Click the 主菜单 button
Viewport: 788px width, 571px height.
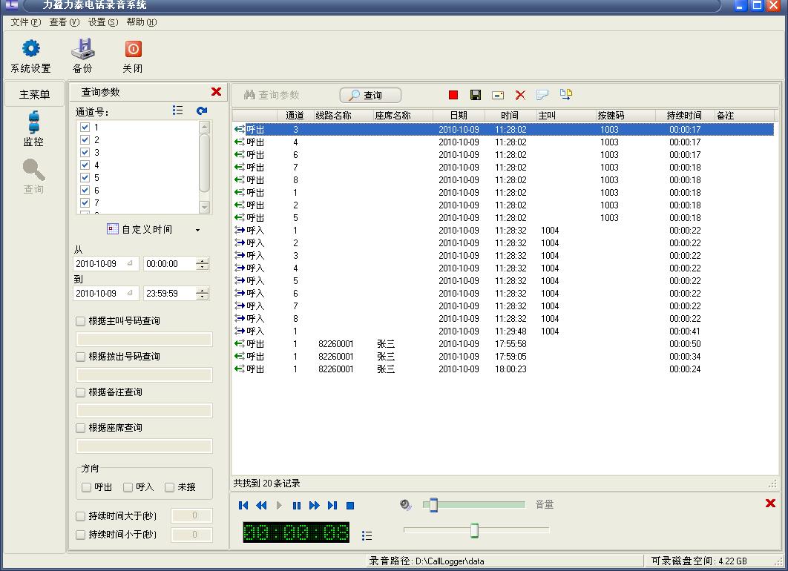tap(34, 94)
